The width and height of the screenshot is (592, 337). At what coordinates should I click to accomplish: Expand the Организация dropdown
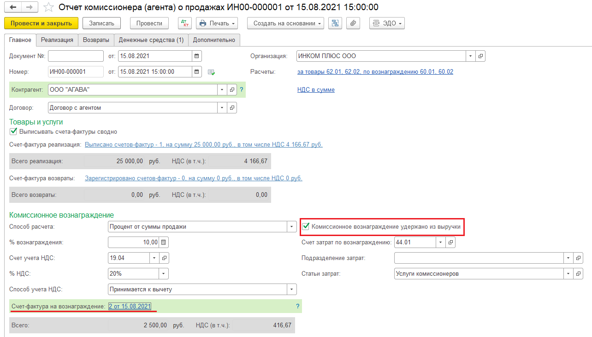[x=470, y=56]
